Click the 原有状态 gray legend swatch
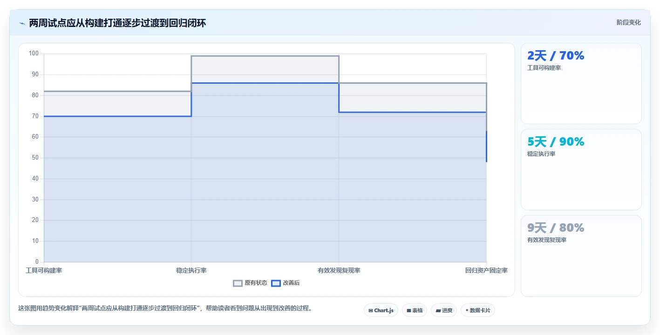The height and width of the screenshot is (335, 660). [x=238, y=283]
